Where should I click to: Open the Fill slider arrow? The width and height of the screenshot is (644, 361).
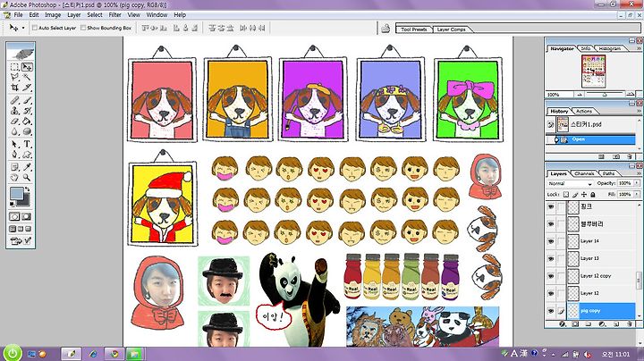[x=637, y=194]
